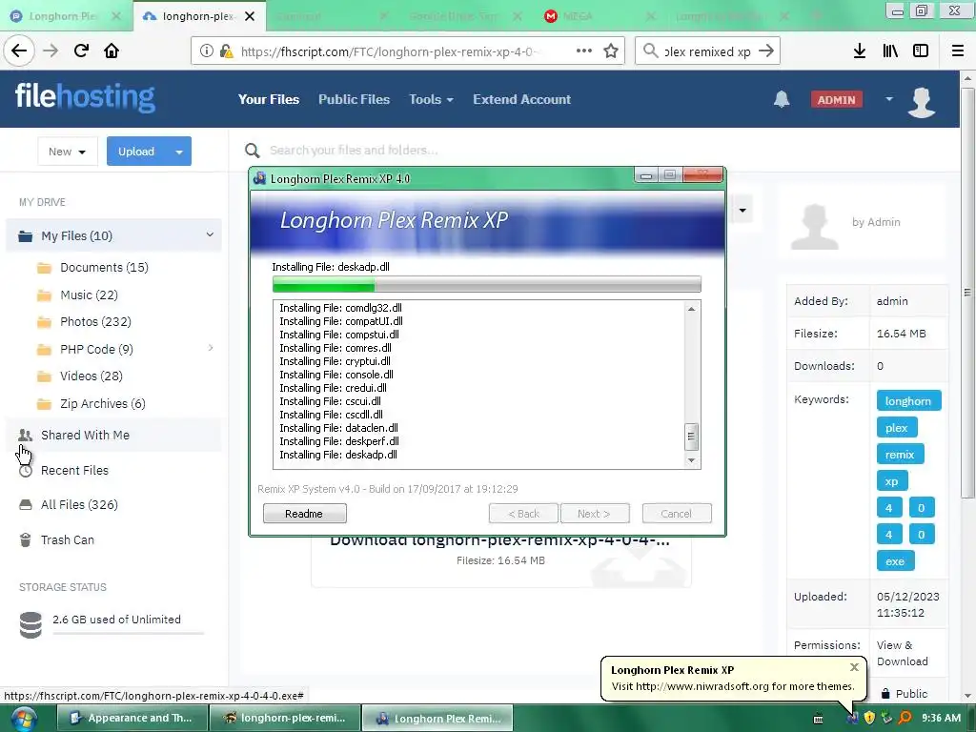Click install log scrollbar down arrow
Image resolution: width=976 pixels, height=732 pixels.
(691, 460)
